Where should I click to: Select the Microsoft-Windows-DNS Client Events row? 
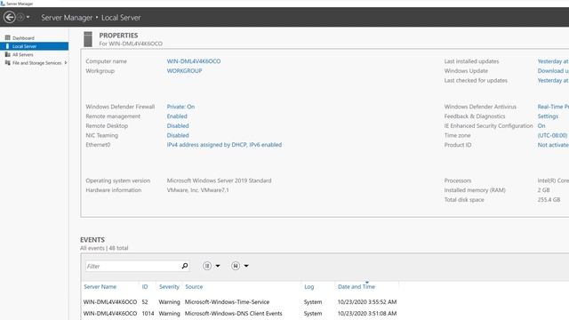(x=240, y=314)
